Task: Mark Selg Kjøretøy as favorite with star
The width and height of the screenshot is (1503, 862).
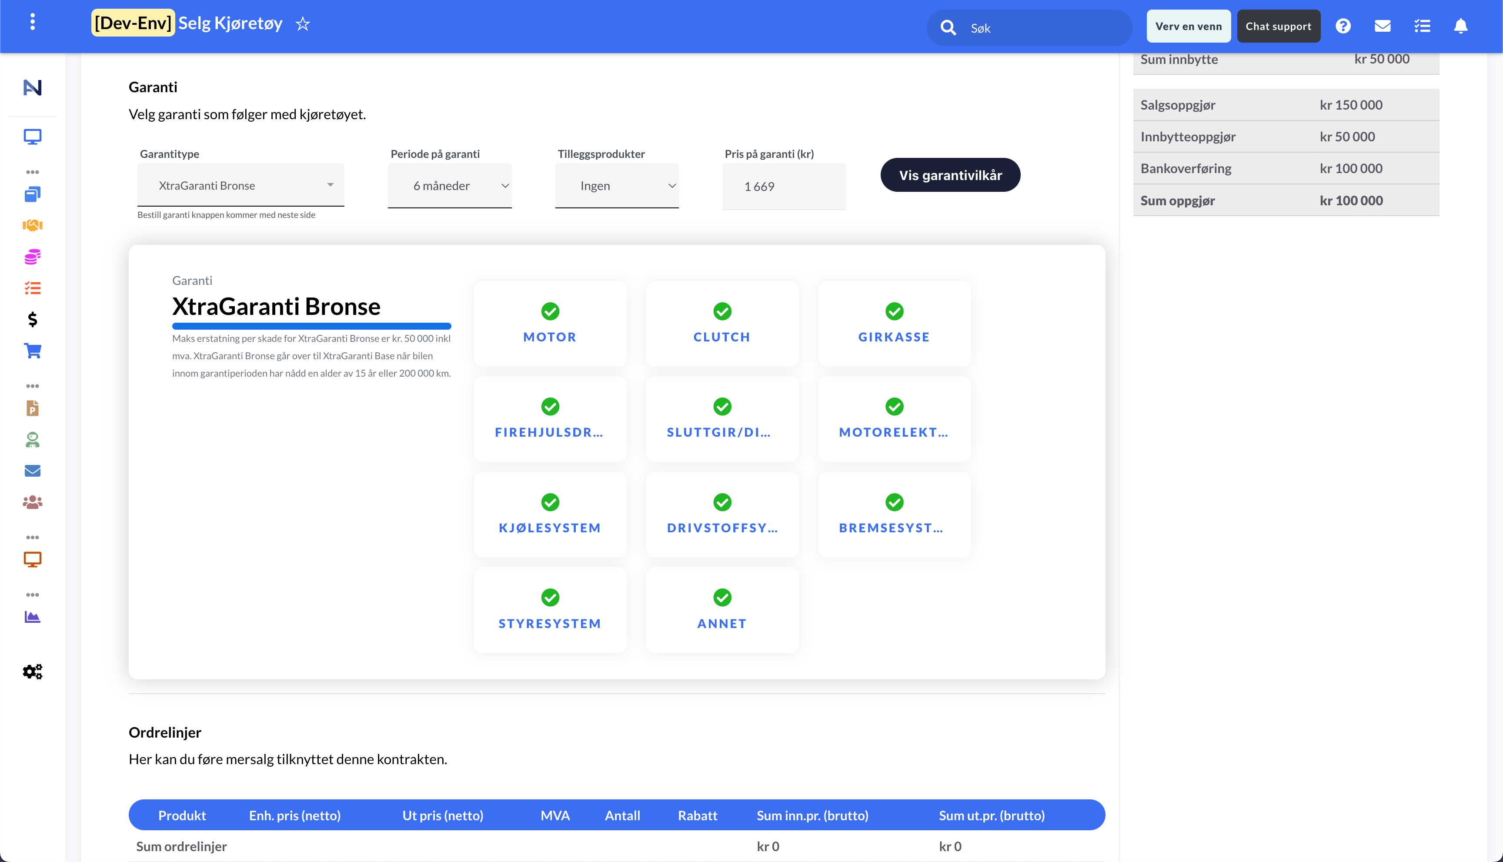Action: [303, 23]
